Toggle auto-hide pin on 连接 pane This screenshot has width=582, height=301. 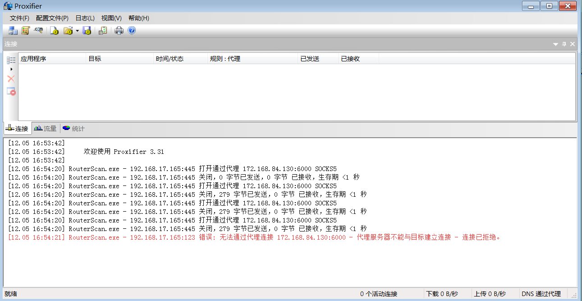point(564,44)
